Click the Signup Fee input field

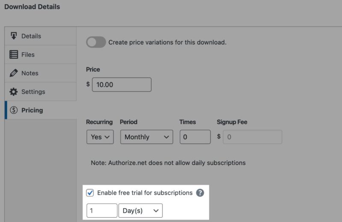[x=252, y=137]
